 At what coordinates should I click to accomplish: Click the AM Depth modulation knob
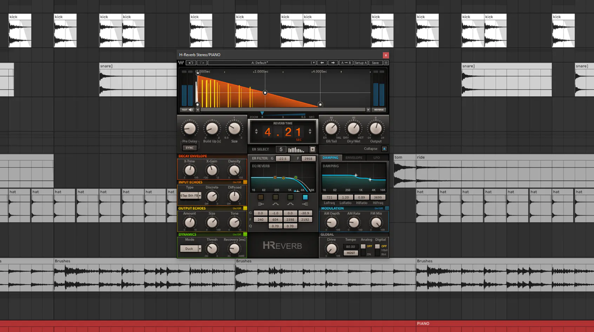pos(331,223)
